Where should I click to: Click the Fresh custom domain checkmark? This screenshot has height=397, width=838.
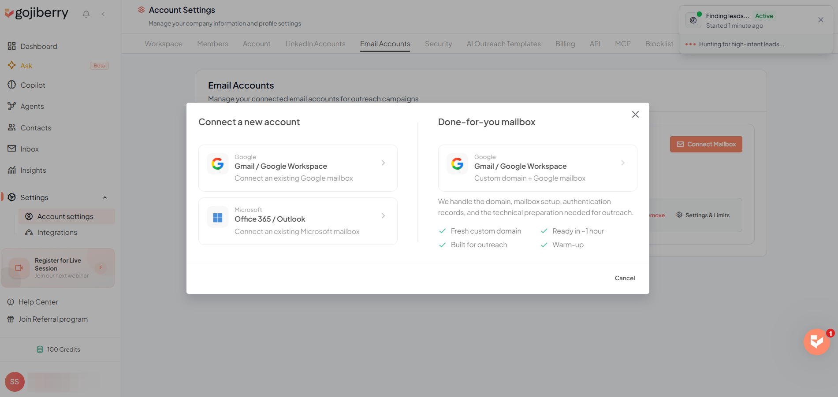(443, 231)
